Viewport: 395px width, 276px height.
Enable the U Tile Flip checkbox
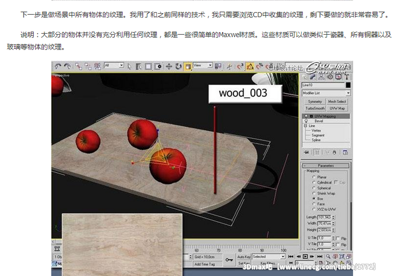pos(338,238)
